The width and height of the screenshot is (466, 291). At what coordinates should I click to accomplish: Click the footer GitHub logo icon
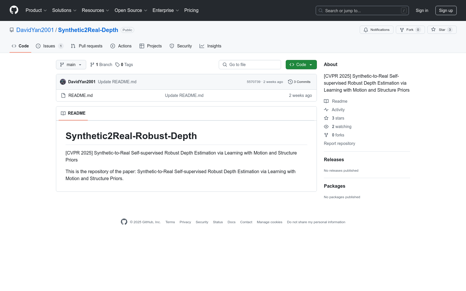(x=124, y=222)
